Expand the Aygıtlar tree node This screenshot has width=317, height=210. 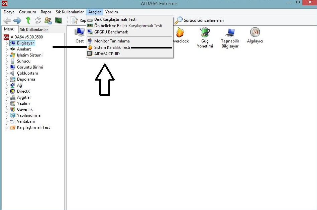7,98
